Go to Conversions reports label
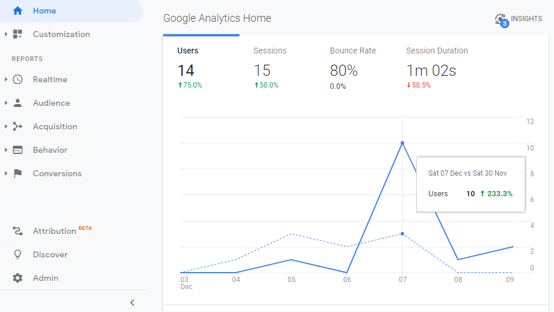Viewport: 554px width, 312px height. point(58,173)
